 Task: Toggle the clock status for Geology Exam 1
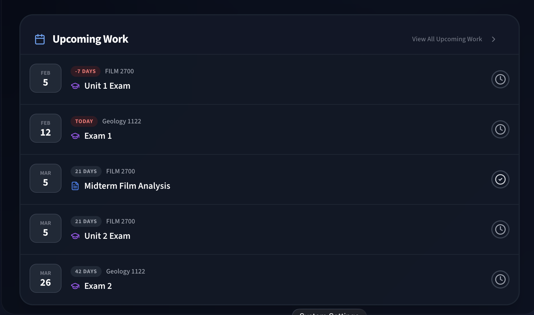[500, 129]
